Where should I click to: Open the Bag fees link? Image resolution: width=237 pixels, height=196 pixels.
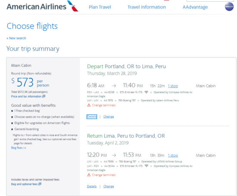(x=19, y=148)
